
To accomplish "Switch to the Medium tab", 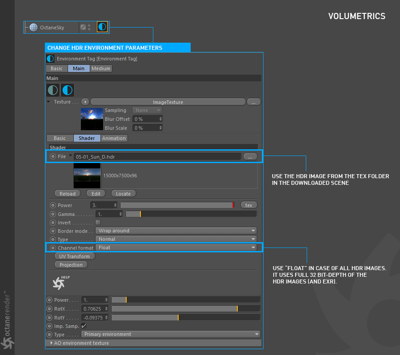I will coord(101,68).
